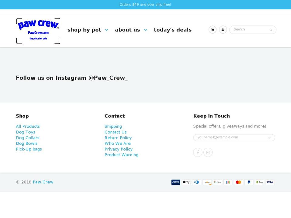Click the free shipping announcement banner
This screenshot has height=218, width=291.
[145, 5]
